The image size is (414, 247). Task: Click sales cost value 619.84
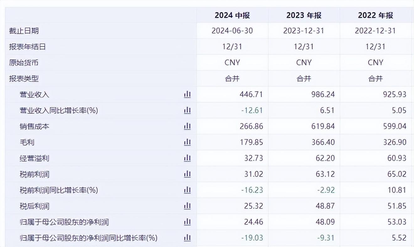[x=323, y=126]
